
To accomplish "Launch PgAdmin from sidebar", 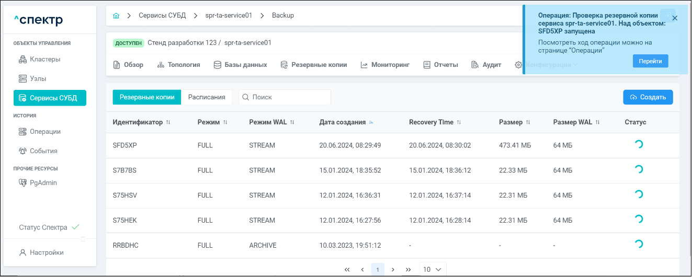I will point(43,183).
